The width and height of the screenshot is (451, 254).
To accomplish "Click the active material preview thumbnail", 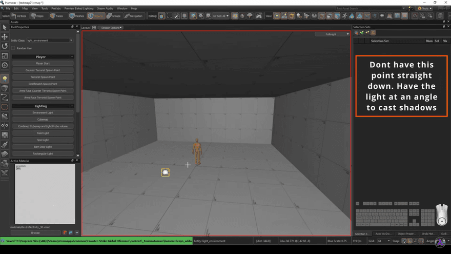I will tap(45, 193).
